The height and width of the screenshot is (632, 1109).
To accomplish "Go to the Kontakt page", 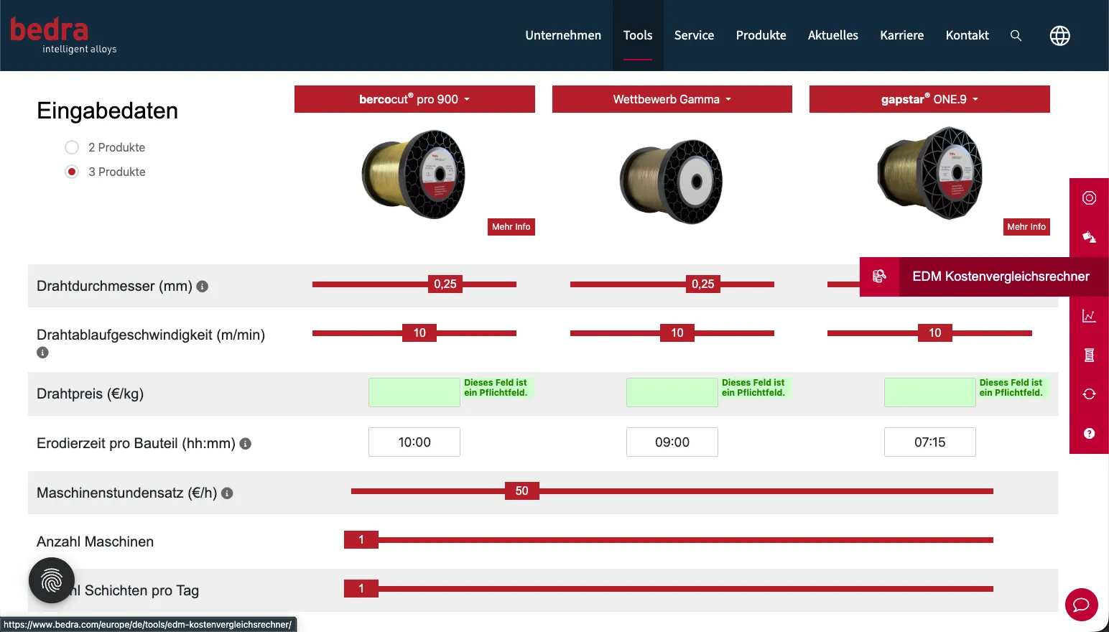I will (967, 35).
